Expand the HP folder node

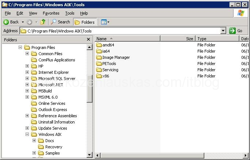[27, 66]
